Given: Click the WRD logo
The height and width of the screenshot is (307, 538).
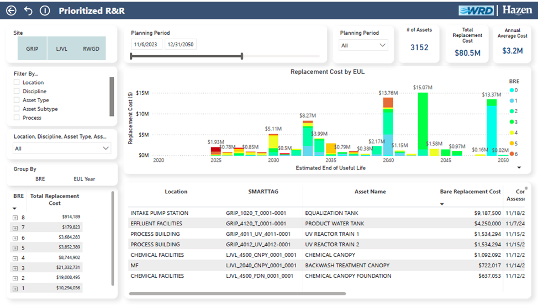Looking at the screenshot, I should [476, 10].
